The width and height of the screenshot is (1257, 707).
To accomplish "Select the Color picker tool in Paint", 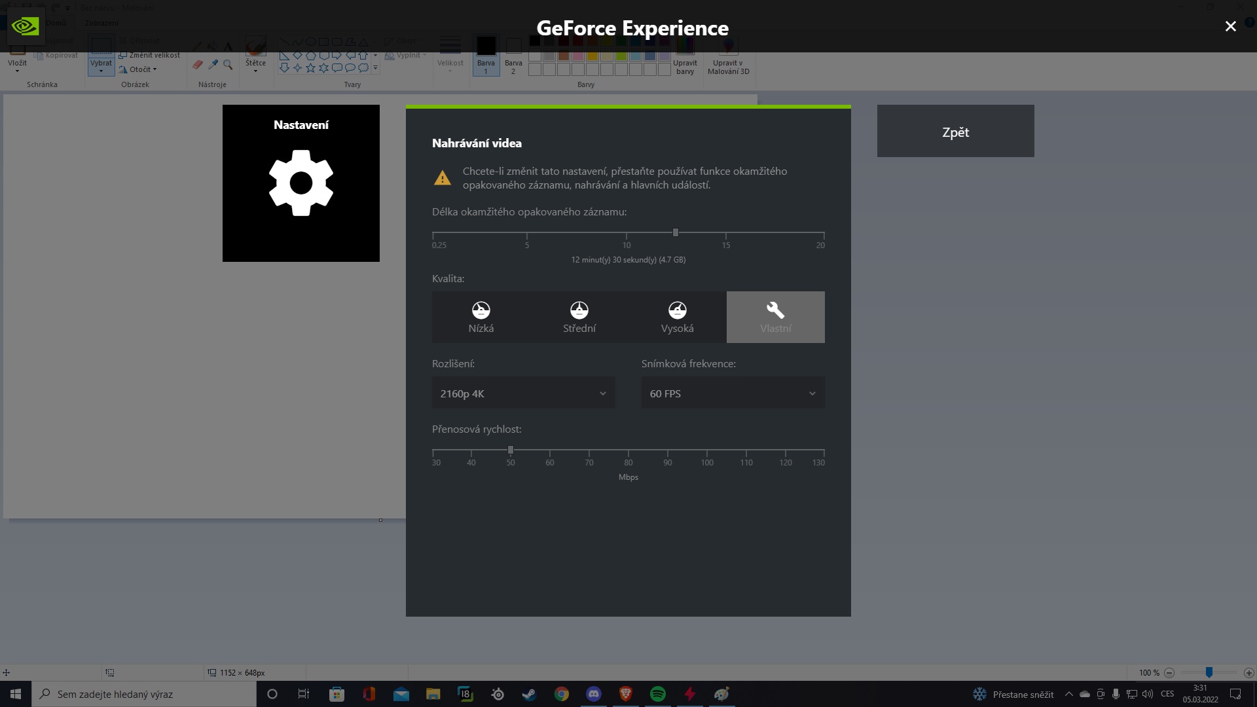I will [213, 65].
